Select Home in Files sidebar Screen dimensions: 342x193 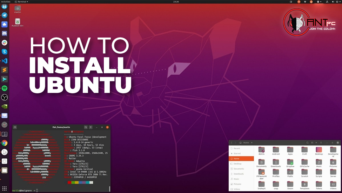pyautogui.click(x=241, y=159)
